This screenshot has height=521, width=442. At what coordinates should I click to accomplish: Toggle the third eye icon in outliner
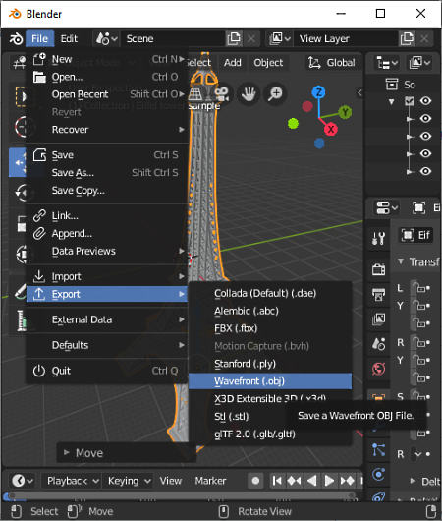[425, 136]
